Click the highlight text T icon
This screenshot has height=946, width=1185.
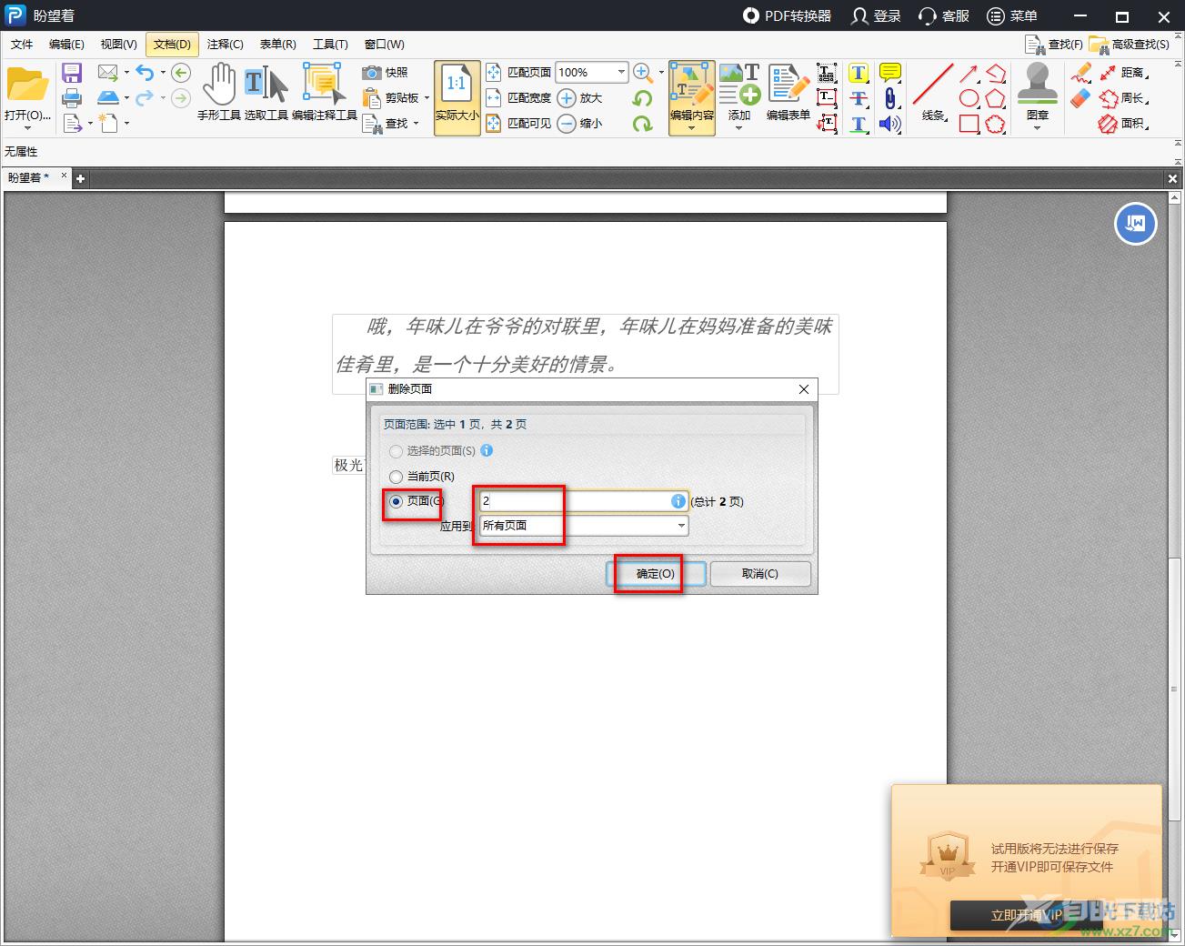coord(859,73)
